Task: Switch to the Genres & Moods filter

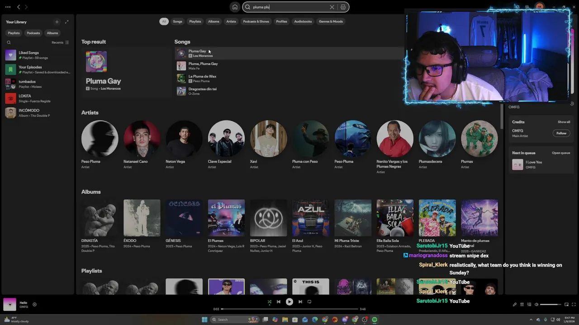Action: point(331,21)
